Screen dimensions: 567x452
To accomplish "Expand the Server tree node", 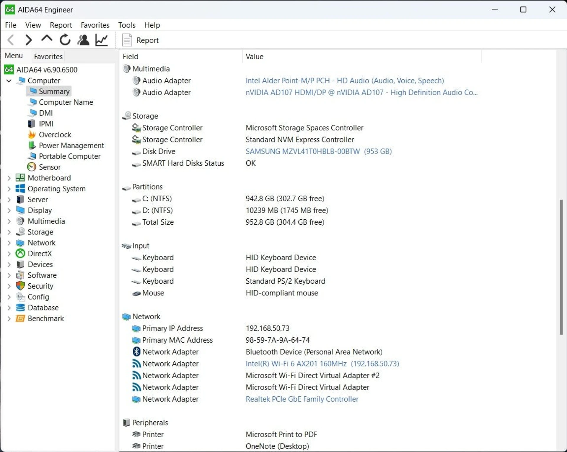I will pos(9,200).
